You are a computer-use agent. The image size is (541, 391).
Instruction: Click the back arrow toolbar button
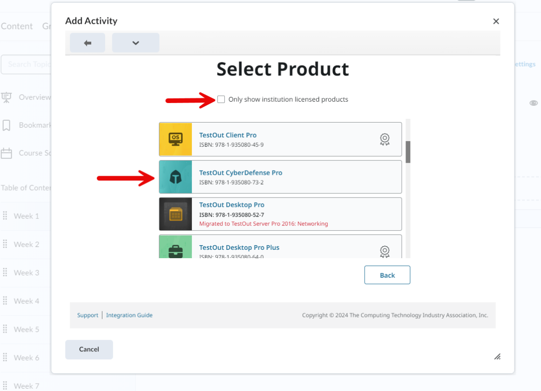coord(88,43)
